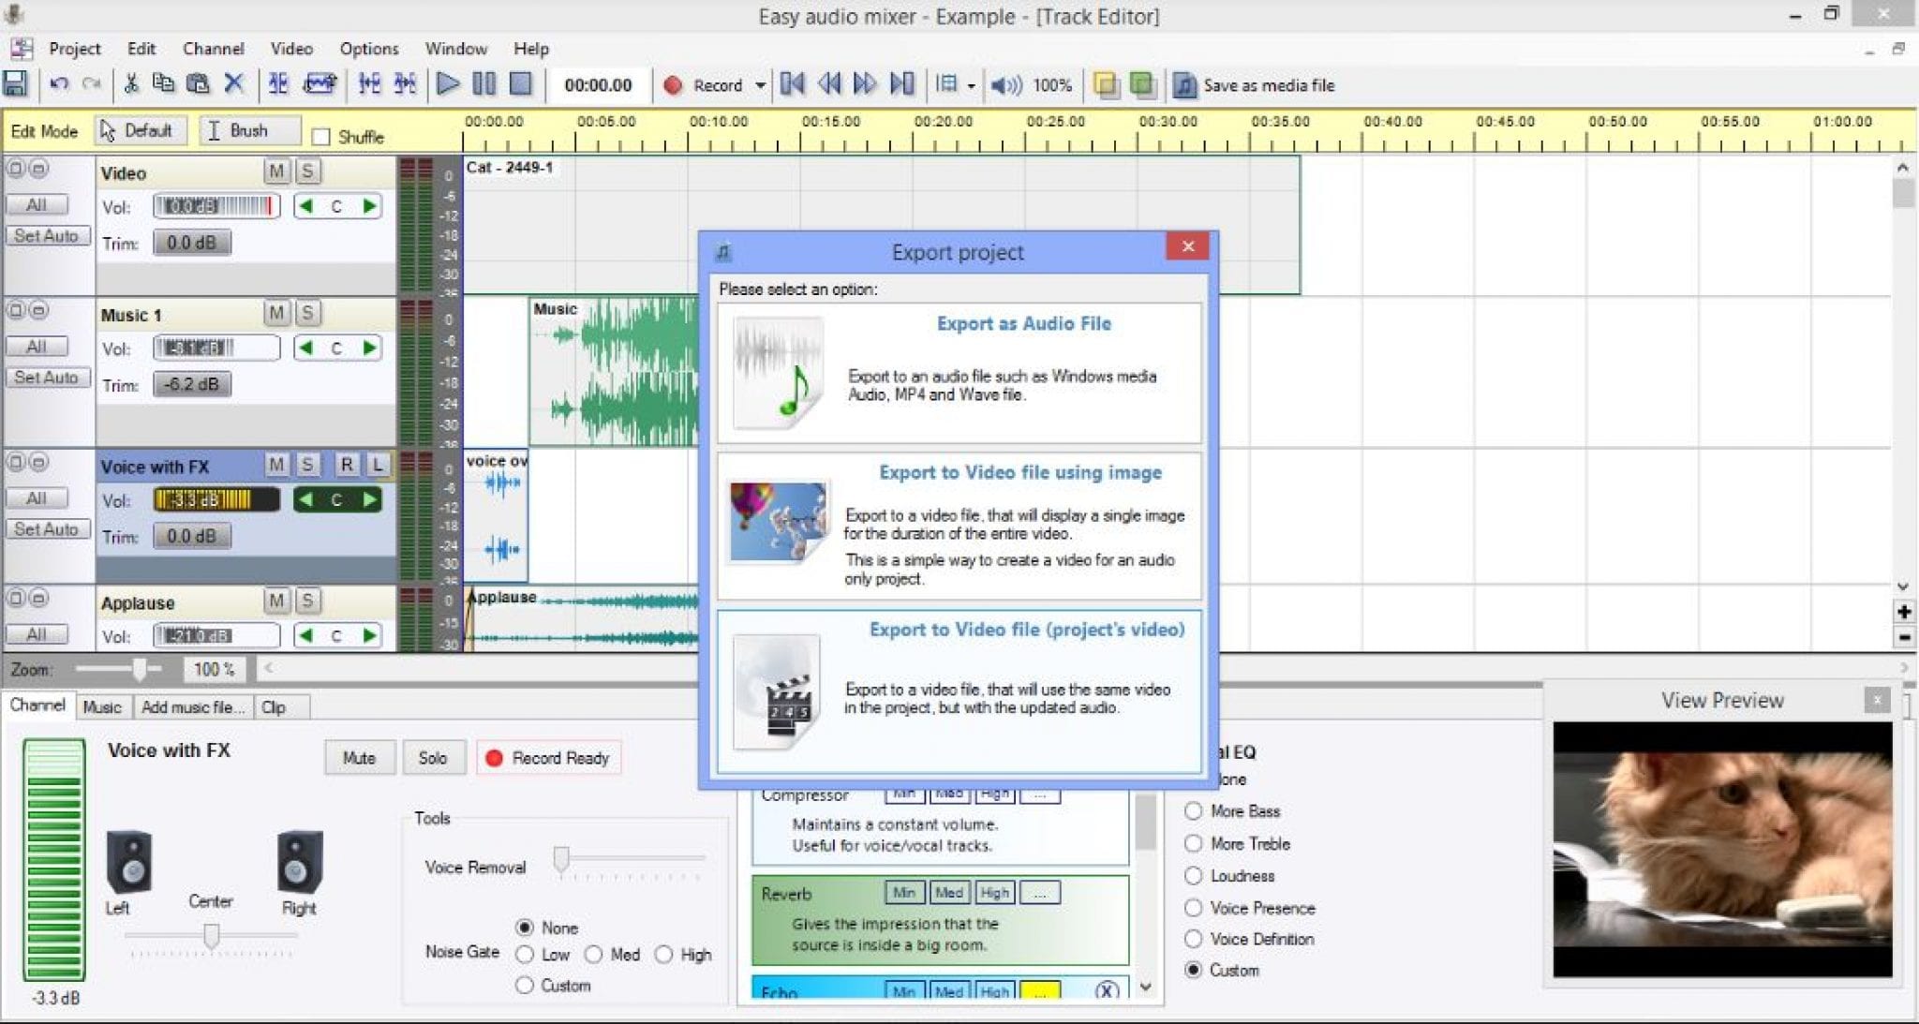Click Solo the Applause track with its S button

[307, 601]
